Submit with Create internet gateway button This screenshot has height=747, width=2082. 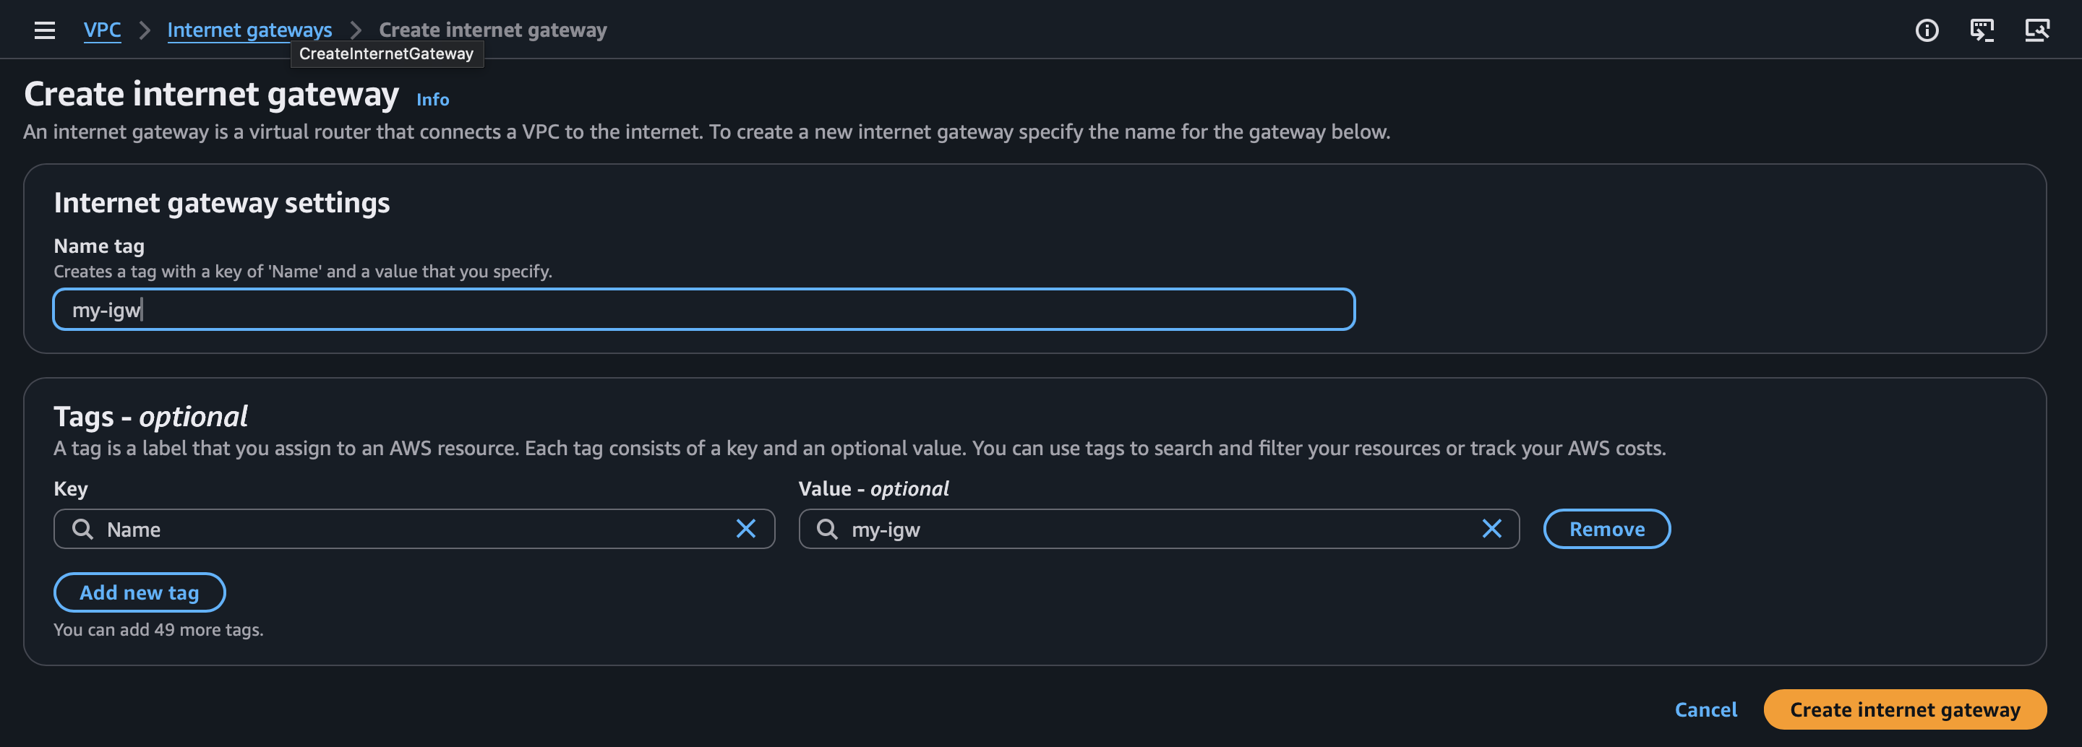(x=1904, y=709)
